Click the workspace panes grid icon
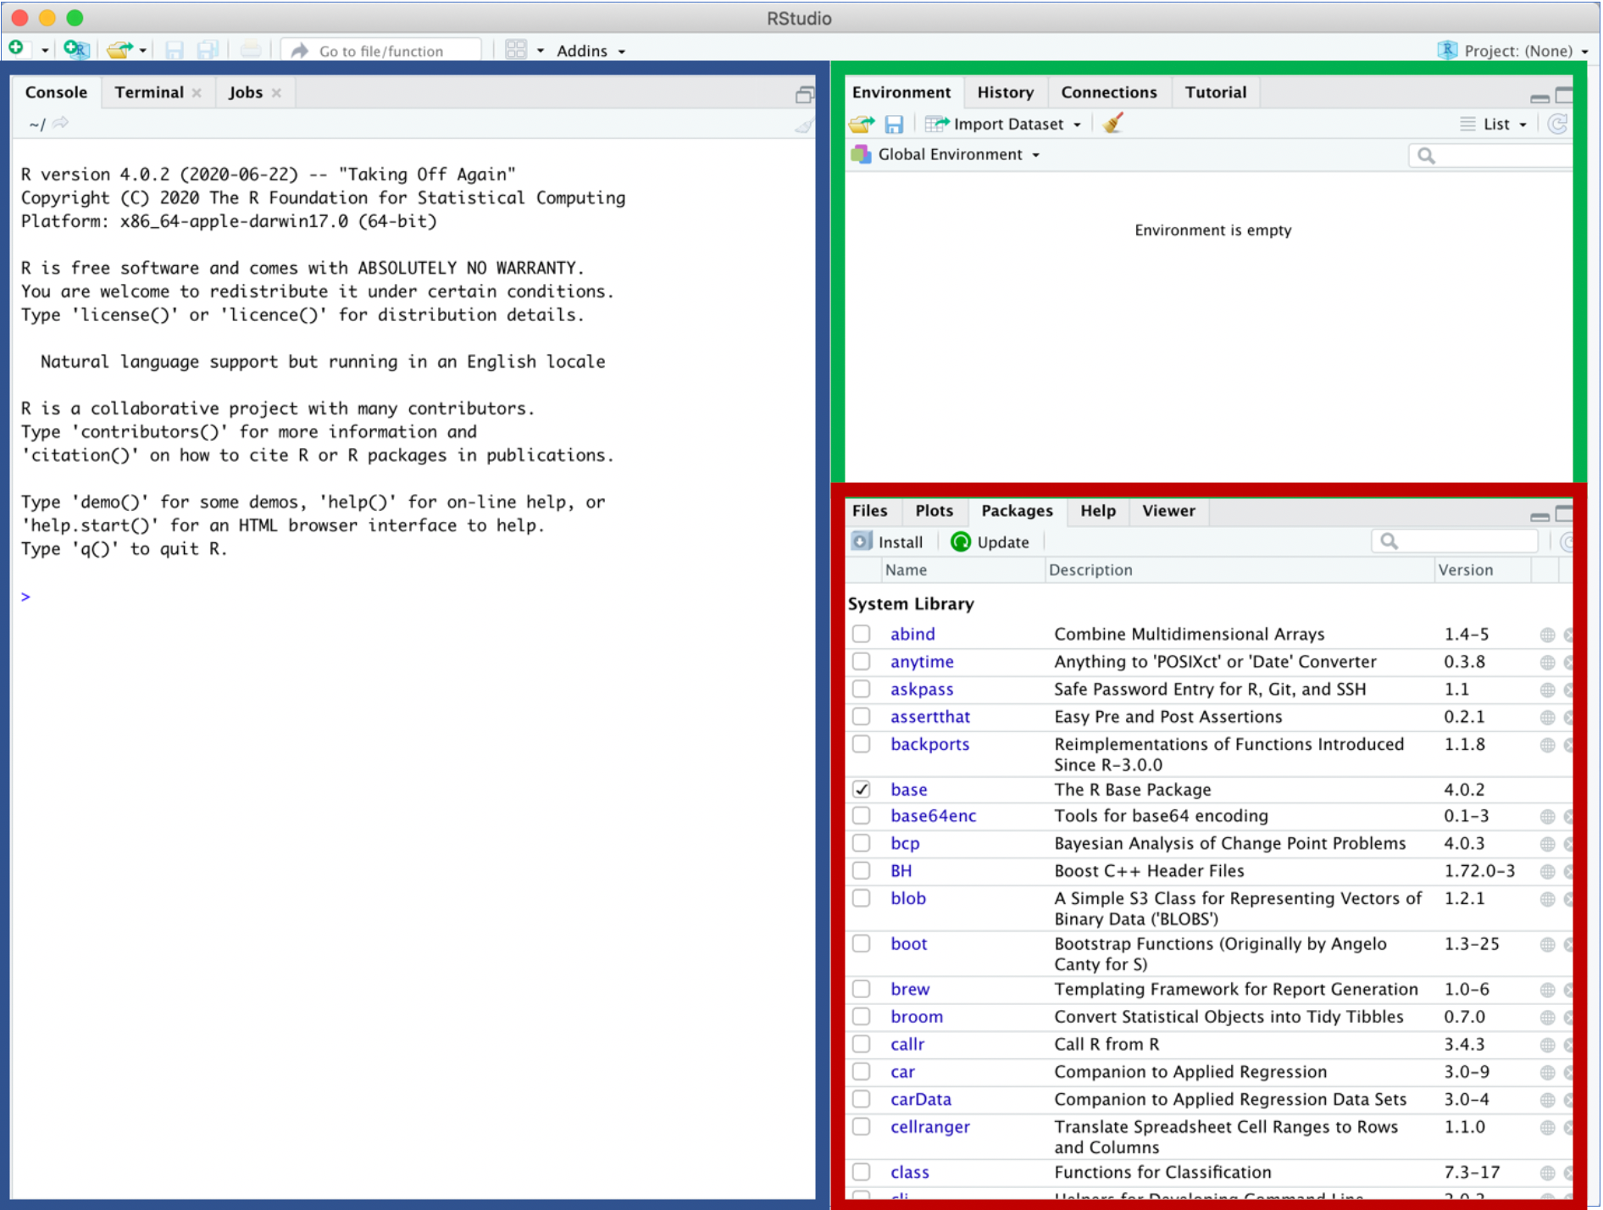The image size is (1603, 1210). 516,50
